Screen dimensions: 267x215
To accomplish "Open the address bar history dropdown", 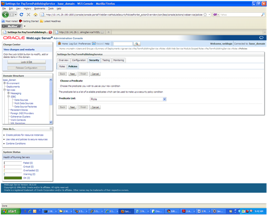I will click(210, 15).
